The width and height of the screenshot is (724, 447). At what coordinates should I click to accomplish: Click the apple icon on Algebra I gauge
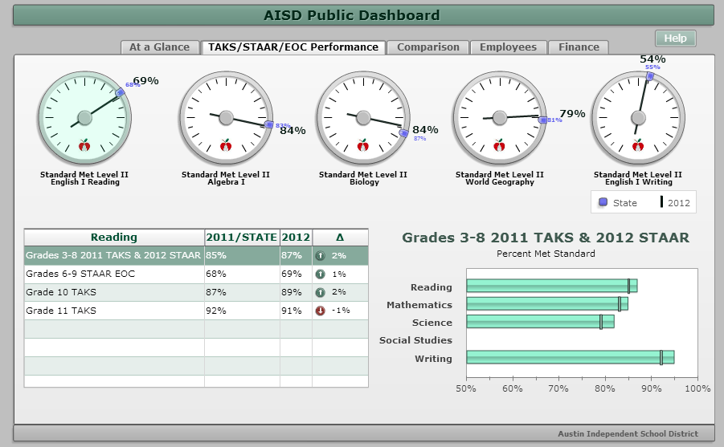click(226, 145)
